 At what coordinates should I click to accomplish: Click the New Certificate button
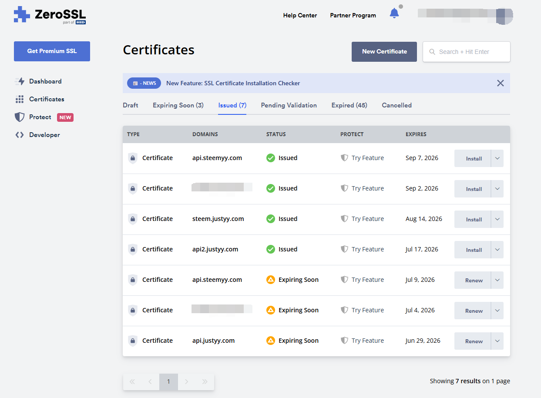pos(384,52)
